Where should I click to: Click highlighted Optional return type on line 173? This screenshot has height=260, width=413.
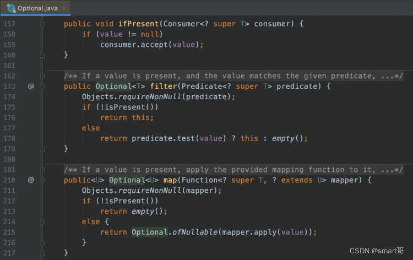pos(113,86)
